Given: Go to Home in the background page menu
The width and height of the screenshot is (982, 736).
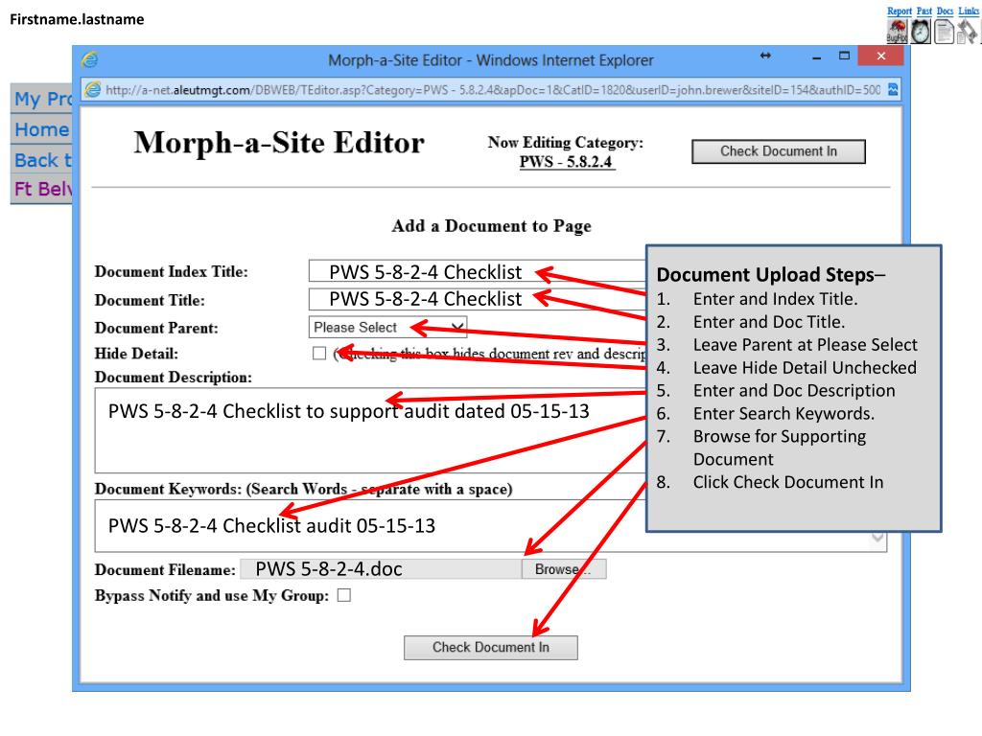Looking at the screenshot, I should [x=41, y=129].
